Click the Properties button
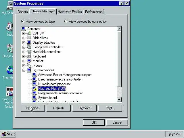184x138 pixels. tap(32, 108)
